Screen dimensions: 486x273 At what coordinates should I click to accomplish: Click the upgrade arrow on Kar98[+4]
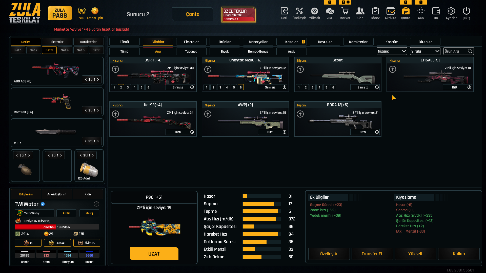[115, 114]
